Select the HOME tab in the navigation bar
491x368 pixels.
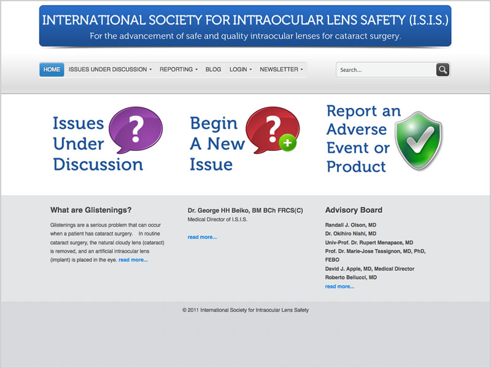pyautogui.click(x=51, y=69)
